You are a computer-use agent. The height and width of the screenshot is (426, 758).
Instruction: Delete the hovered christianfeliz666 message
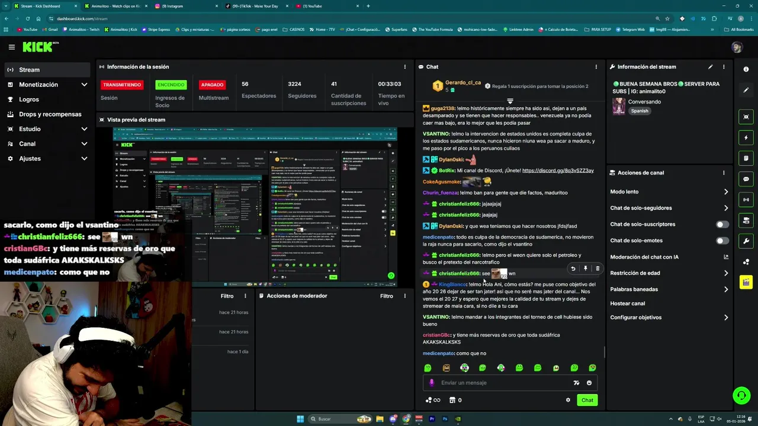(x=598, y=269)
